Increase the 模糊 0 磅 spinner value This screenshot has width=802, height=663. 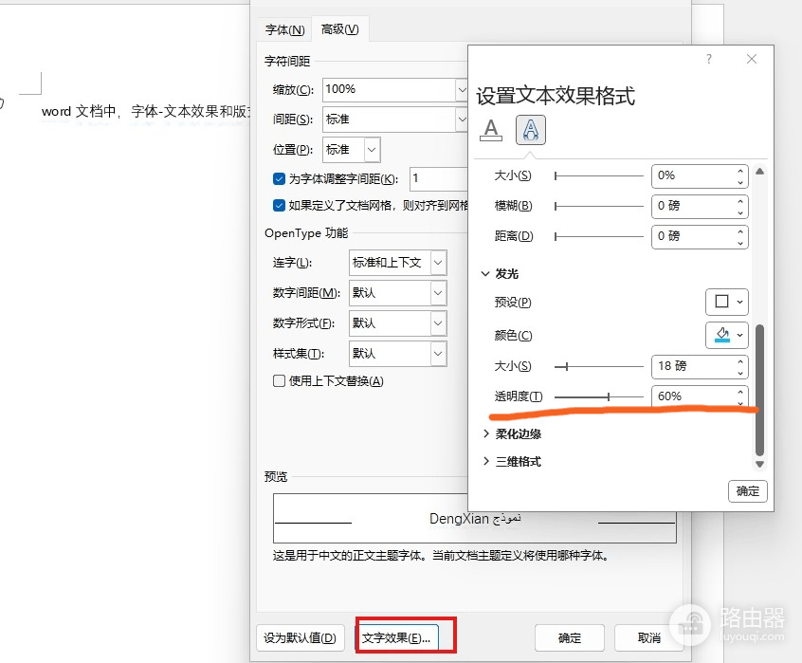(740, 200)
